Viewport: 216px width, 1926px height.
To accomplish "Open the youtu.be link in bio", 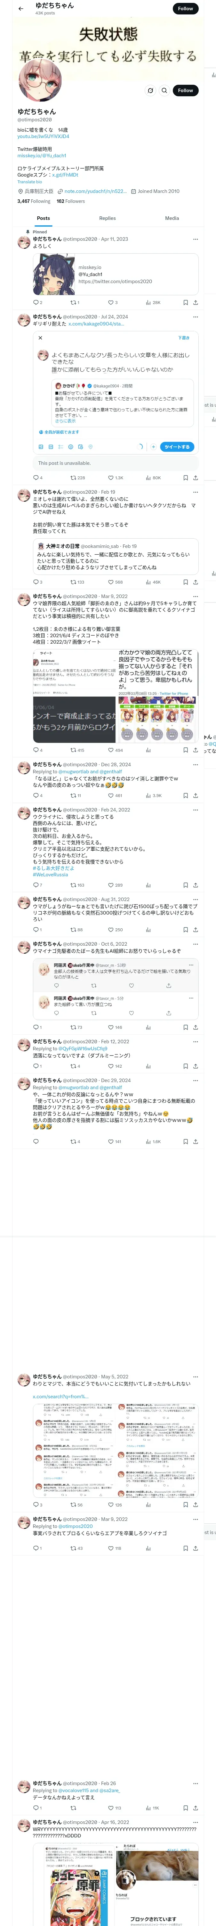I will click(43, 137).
